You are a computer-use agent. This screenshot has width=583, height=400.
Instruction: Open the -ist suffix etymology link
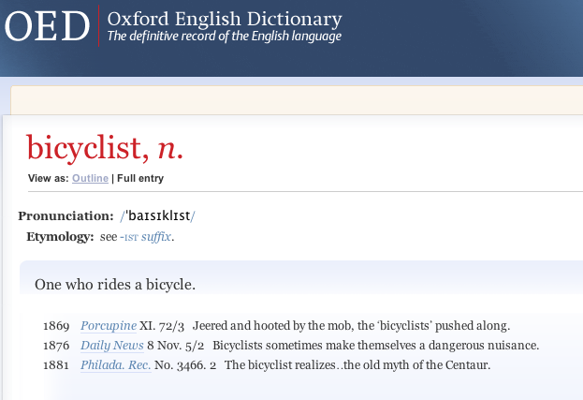pyautogui.click(x=145, y=237)
